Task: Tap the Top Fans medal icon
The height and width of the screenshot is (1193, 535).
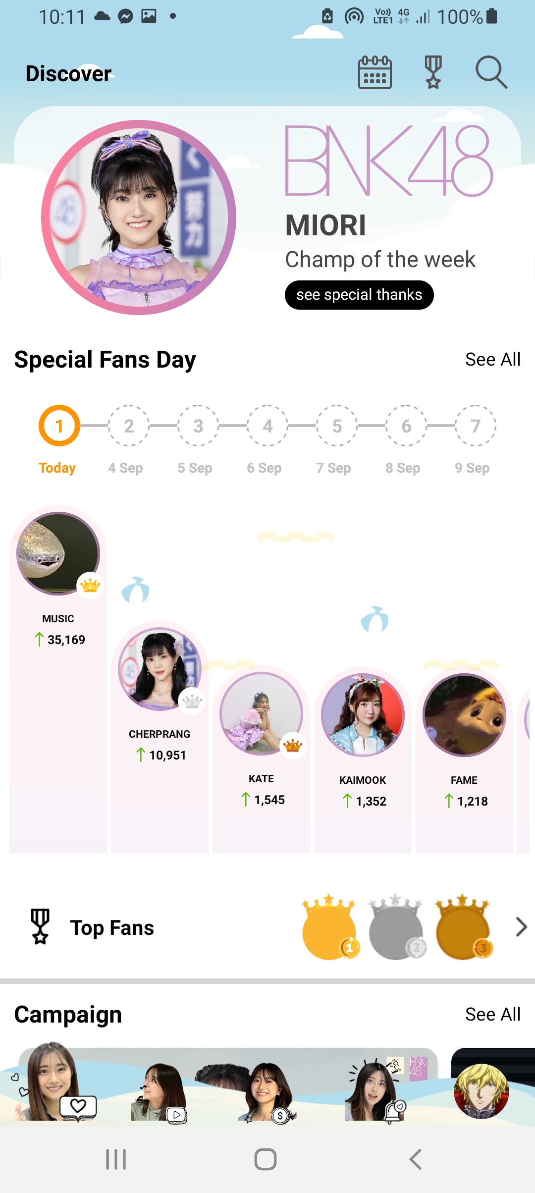Action: coord(40,926)
